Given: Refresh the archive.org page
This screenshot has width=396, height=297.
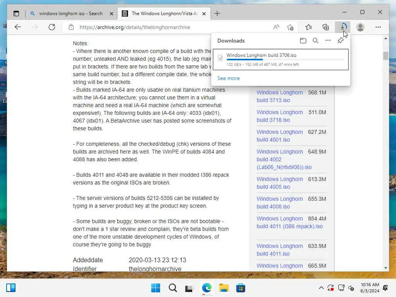Looking at the screenshot, I should (x=52, y=27).
